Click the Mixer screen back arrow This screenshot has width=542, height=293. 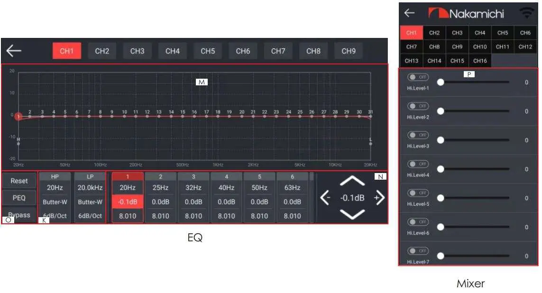409,13
